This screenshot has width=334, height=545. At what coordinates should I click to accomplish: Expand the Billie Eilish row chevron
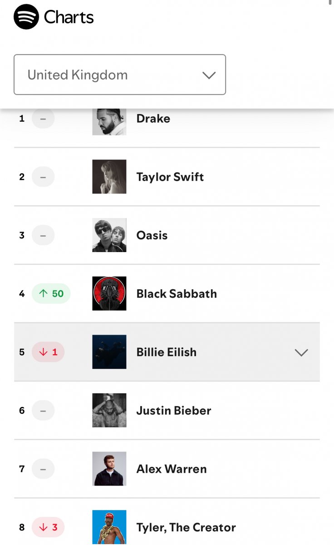(301, 352)
